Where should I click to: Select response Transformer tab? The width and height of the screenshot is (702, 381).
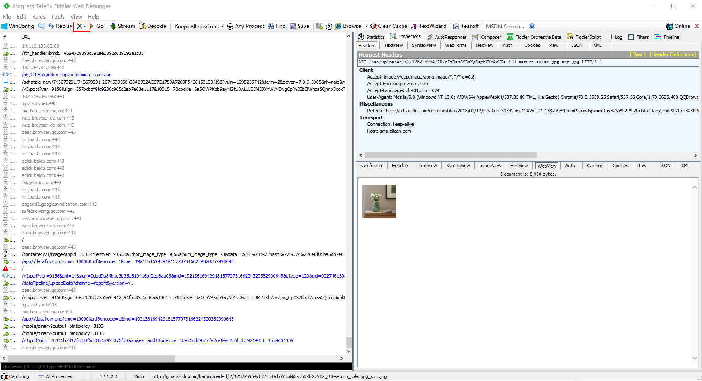coord(370,166)
